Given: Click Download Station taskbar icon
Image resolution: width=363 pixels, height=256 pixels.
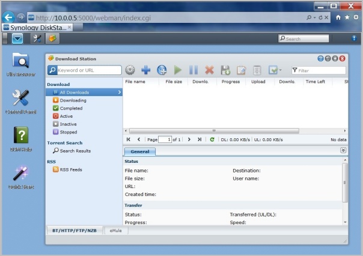Looking at the screenshot, I should tap(52, 38).
